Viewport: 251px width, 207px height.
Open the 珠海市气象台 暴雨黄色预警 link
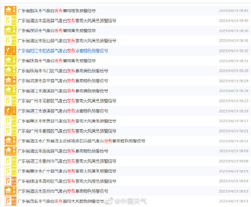[x=56, y=61]
